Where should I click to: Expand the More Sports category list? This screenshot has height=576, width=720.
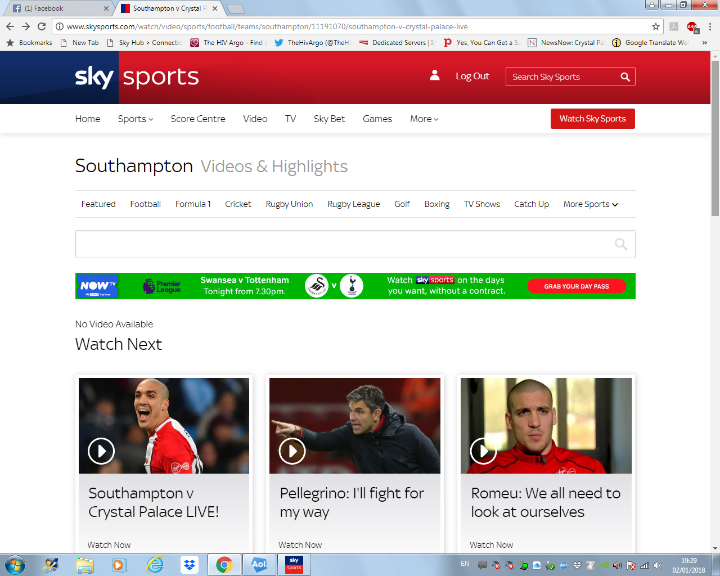tap(591, 204)
